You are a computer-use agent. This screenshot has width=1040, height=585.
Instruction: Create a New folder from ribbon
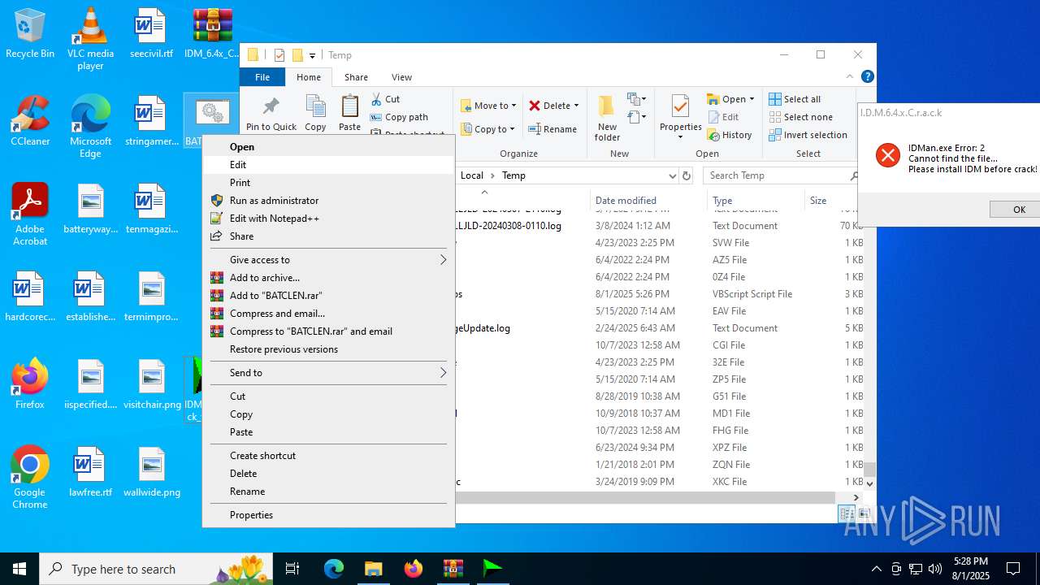point(607,118)
